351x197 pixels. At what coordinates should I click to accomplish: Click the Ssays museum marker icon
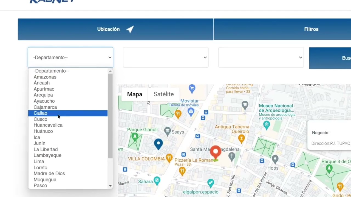tap(167, 131)
